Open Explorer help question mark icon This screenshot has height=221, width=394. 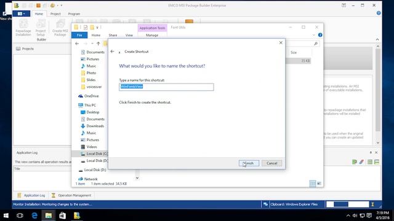point(320,35)
